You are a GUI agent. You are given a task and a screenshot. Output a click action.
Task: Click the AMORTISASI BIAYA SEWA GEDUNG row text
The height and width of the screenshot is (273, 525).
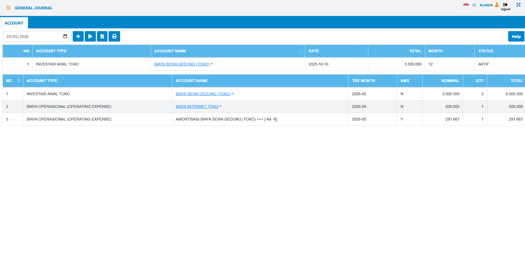click(226, 119)
